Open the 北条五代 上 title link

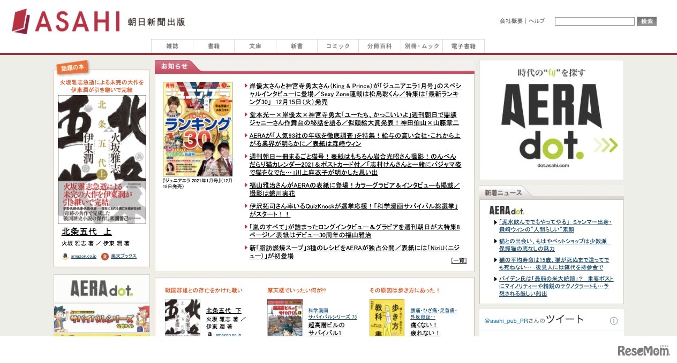click(x=87, y=232)
